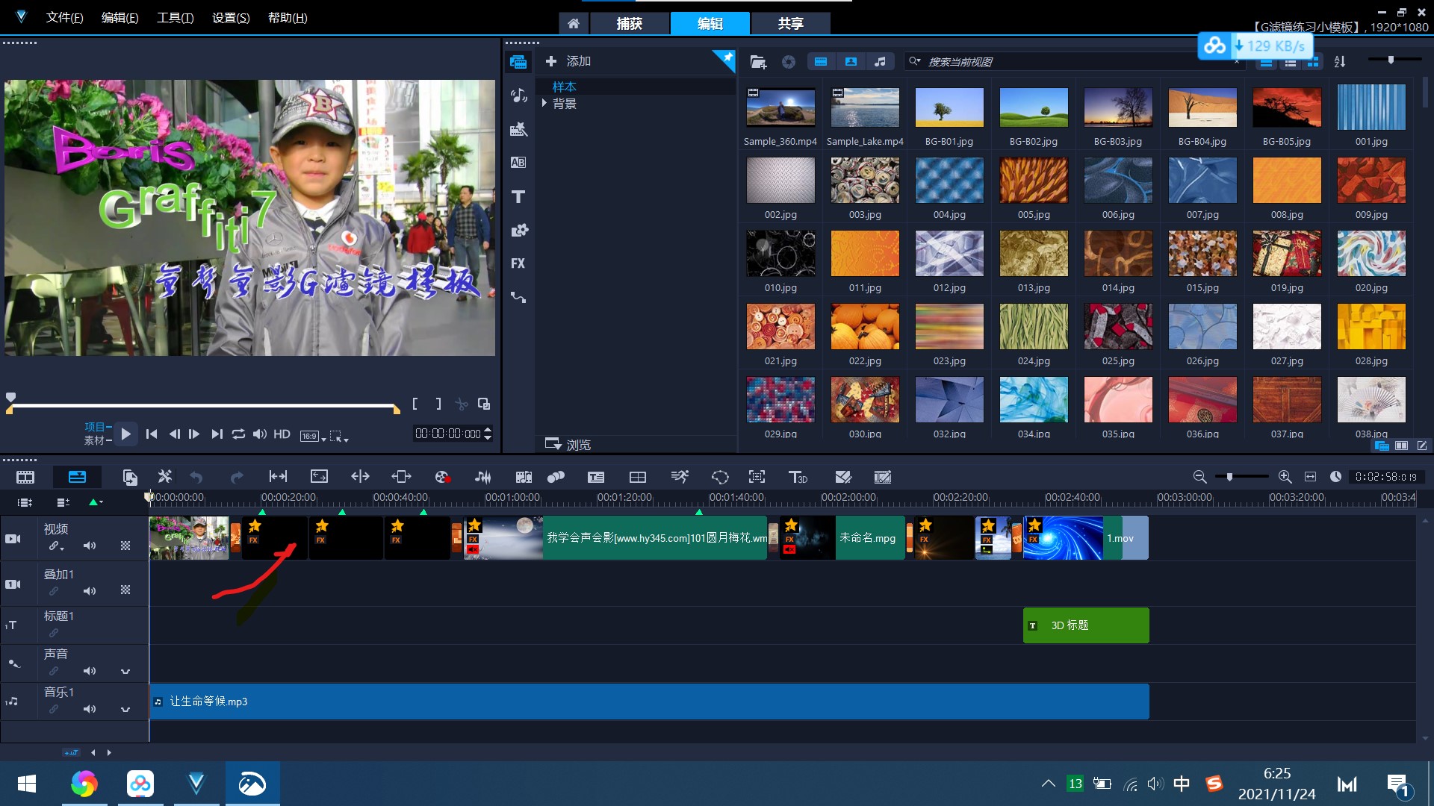Click 添加 to add a library folder
The height and width of the screenshot is (806, 1434).
pyautogui.click(x=568, y=61)
